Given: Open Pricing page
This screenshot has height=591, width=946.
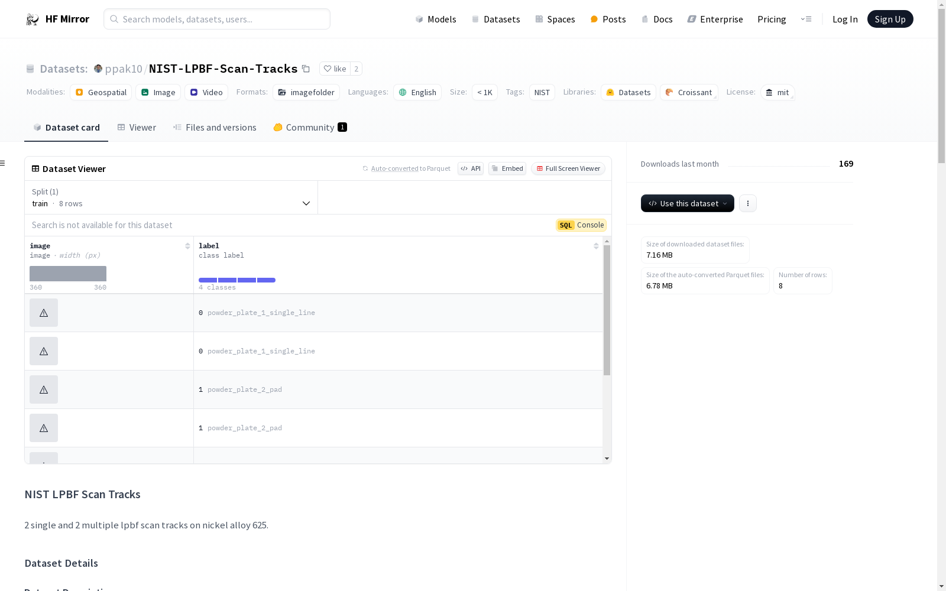Looking at the screenshot, I should click(772, 19).
